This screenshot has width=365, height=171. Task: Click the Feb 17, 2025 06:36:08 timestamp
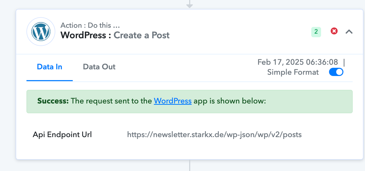click(x=298, y=62)
